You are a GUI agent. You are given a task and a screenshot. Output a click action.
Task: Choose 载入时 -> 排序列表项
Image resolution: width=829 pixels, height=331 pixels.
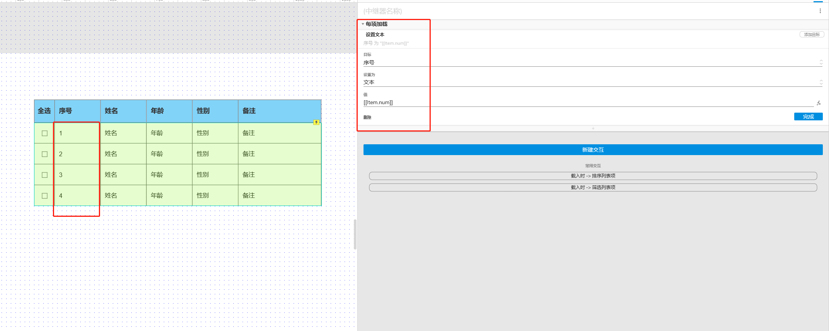click(x=593, y=176)
